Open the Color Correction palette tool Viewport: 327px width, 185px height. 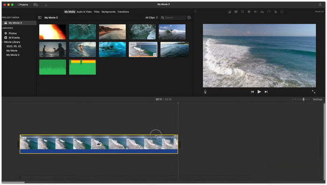(236, 12)
